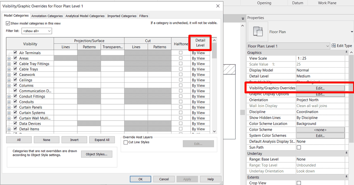The height and width of the screenshot is (185, 354).
Task: Open the Filters tab
Action: tap(144, 16)
